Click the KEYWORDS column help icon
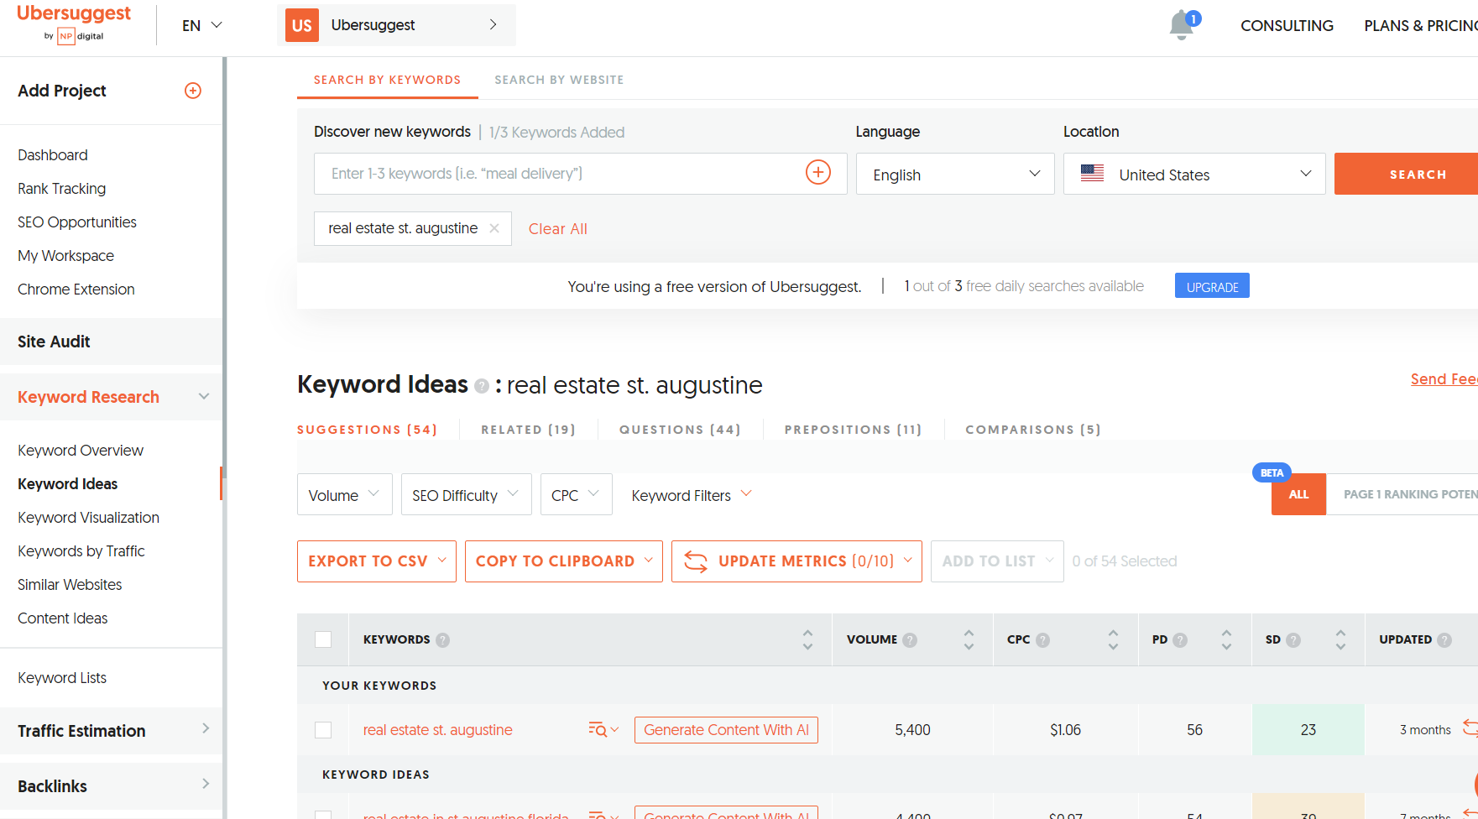 [443, 640]
